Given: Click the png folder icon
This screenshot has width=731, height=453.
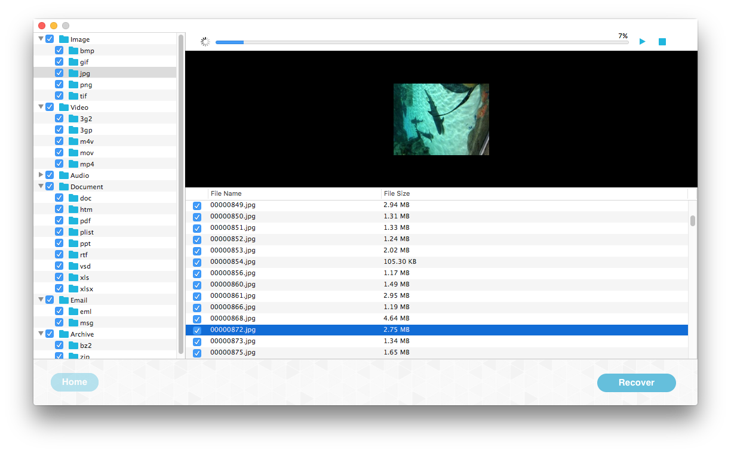Looking at the screenshot, I should coord(73,85).
